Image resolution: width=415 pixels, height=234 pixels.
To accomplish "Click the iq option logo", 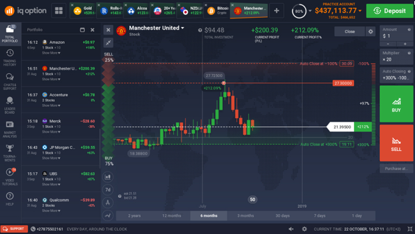I will tap(25, 10).
